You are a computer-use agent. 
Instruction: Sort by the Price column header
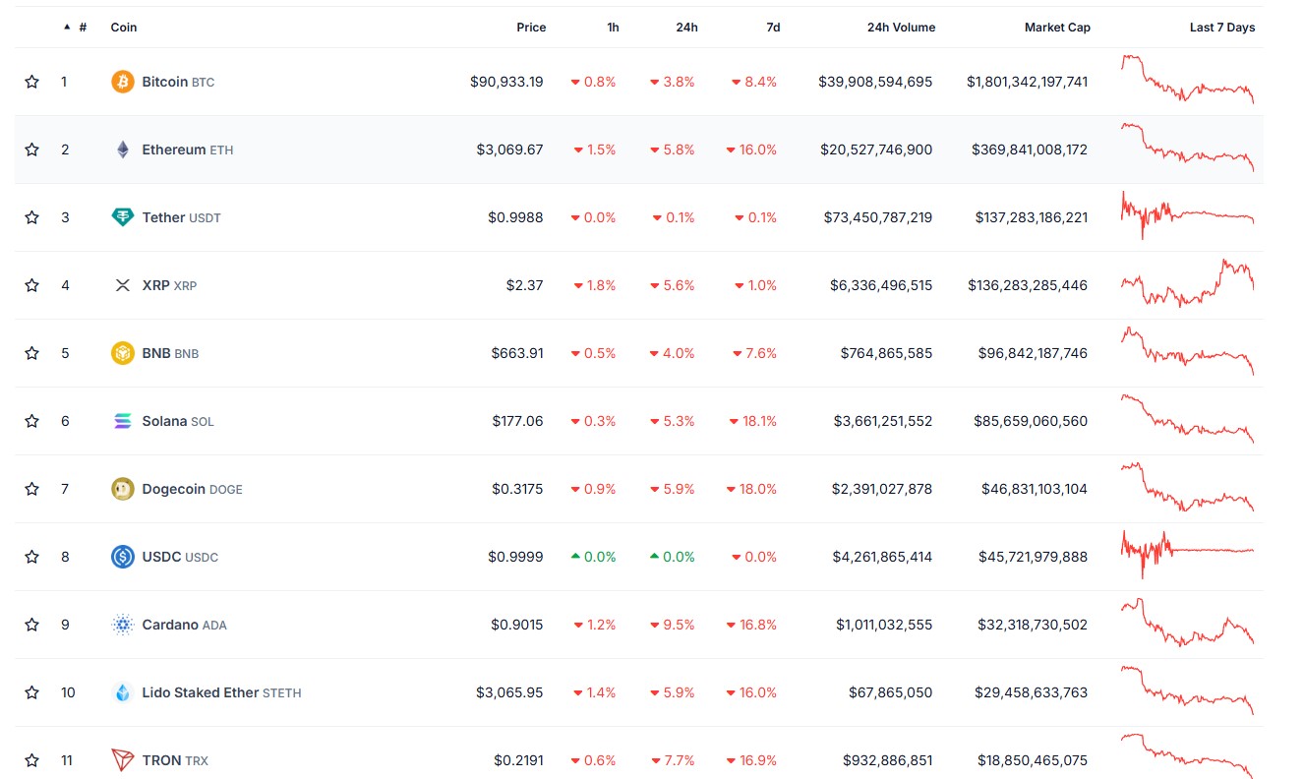point(531,28)
